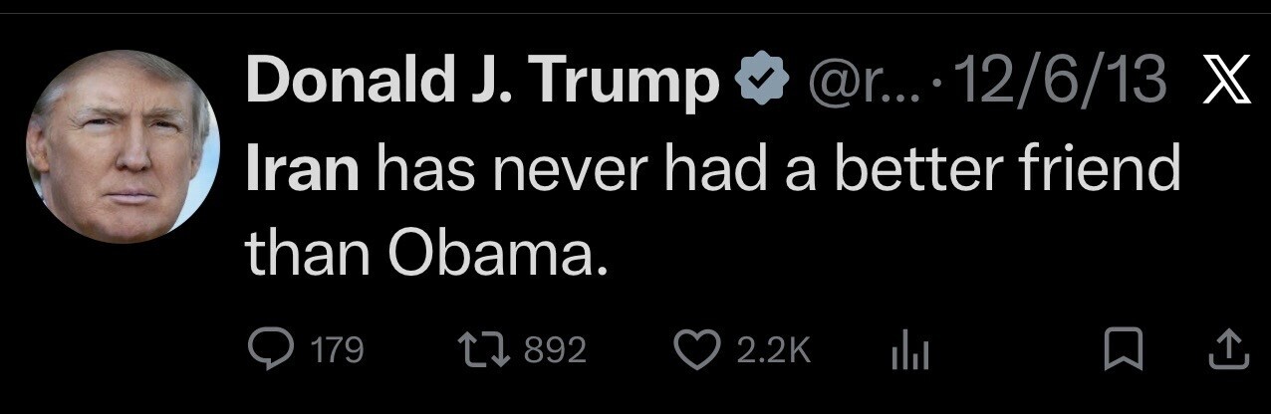Click the bold word Iran

point(302,170)
